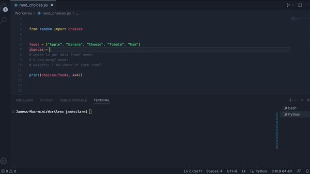Screen dimensions: 310x174
Task: Open the new terminal launch profile dropdown
Action: click(x=295, y=101)
